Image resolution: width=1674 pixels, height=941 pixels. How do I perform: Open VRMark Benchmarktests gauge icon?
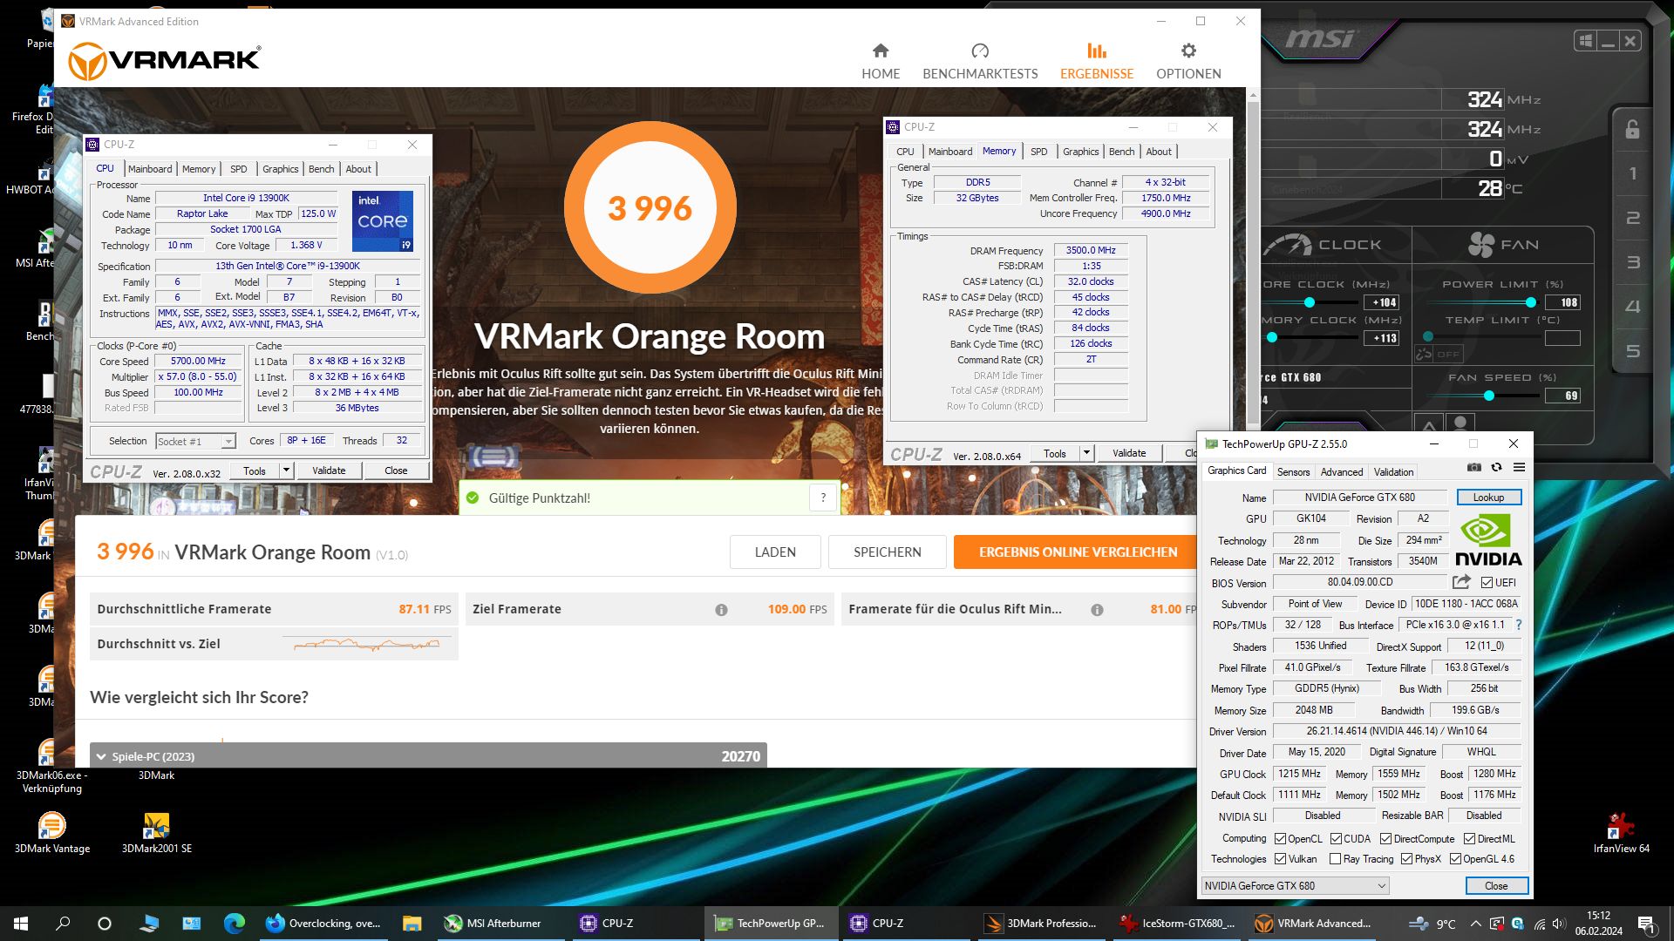(980, 51)
